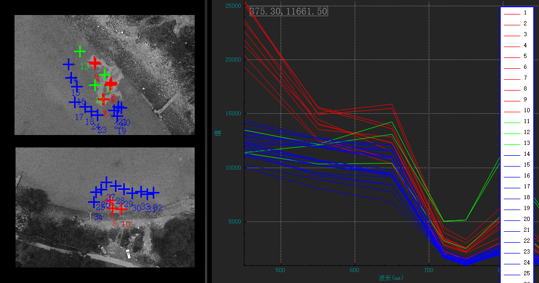This screenshot has width=539, height=283.
Task: Click the coordinate readout box 375.30, 11661.50
Action: [288, 11]
